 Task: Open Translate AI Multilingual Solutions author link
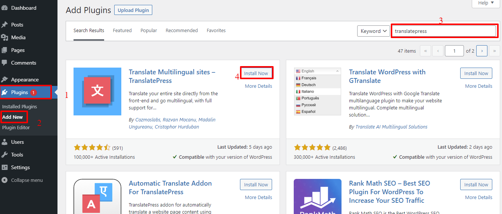click(x=392, y=127)
